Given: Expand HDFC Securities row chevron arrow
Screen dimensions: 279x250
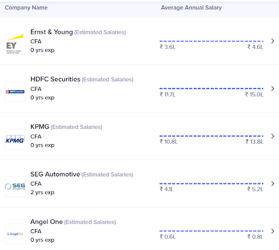Looking at the screenshot, I should point(272,88).
